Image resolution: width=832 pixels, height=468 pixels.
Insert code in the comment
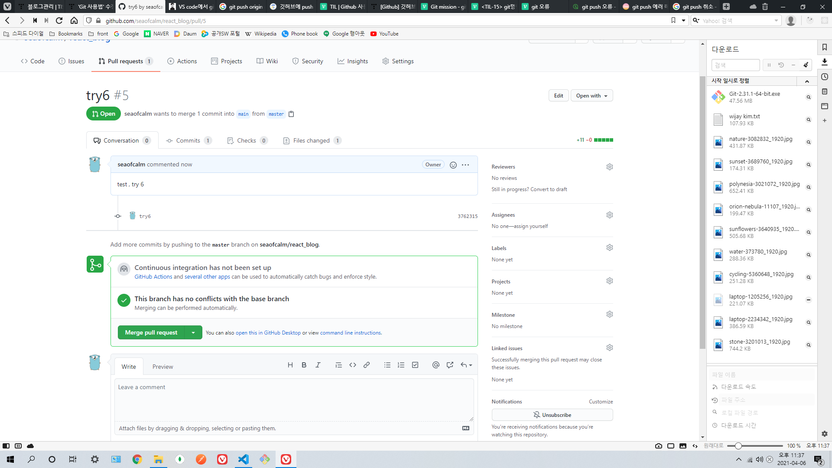[x=353, y=365]
